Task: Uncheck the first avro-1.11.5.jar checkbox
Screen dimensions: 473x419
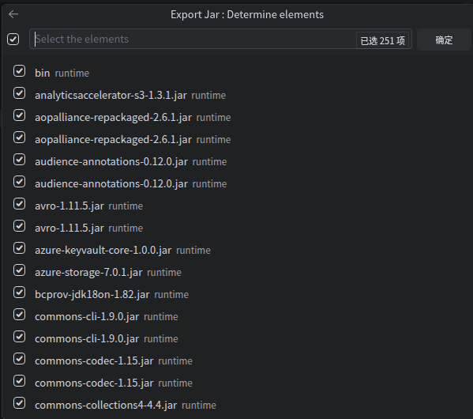Action: click(19, 204)
